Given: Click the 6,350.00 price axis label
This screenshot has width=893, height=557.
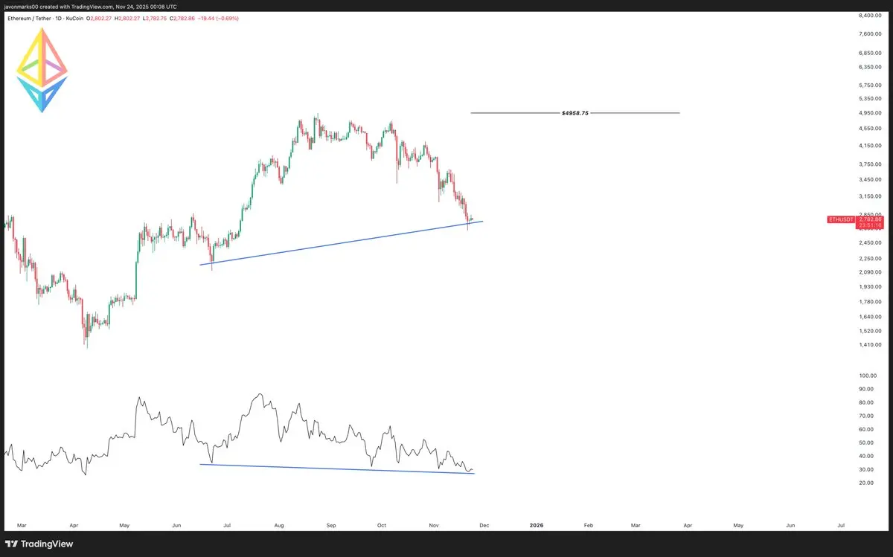Looking at the screenshot, I should [870, 67].
